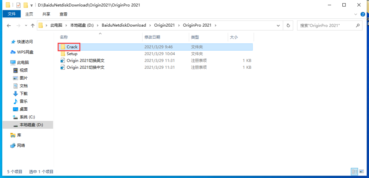Switch to large thumbnails view icon
The height and width of the screenshot is (178, 369).
361,172
